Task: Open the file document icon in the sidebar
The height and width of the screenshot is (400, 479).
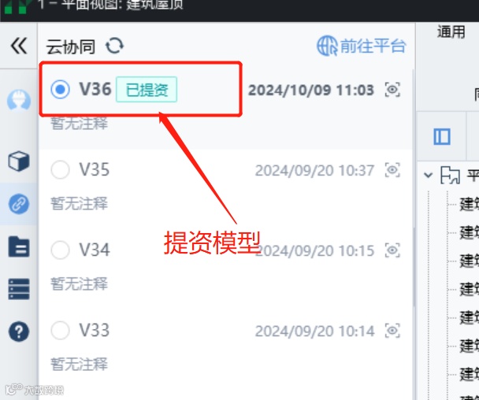Action: pyautogui.click(x=19, y=246)
